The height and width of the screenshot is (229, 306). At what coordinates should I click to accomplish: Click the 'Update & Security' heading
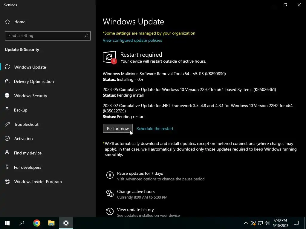point(22,50)
